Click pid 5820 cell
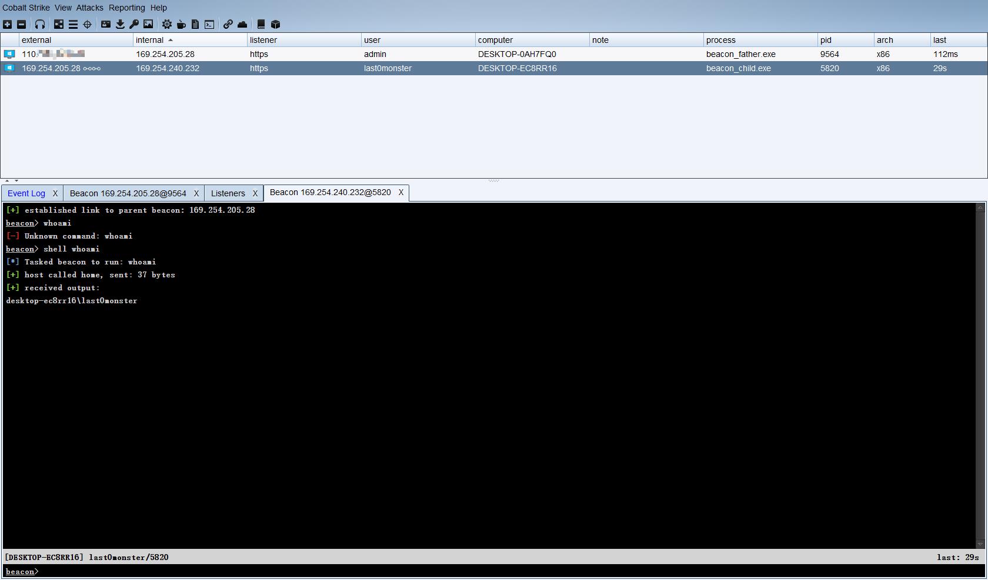This screenshot has height=580, width=988. [846, 68]
